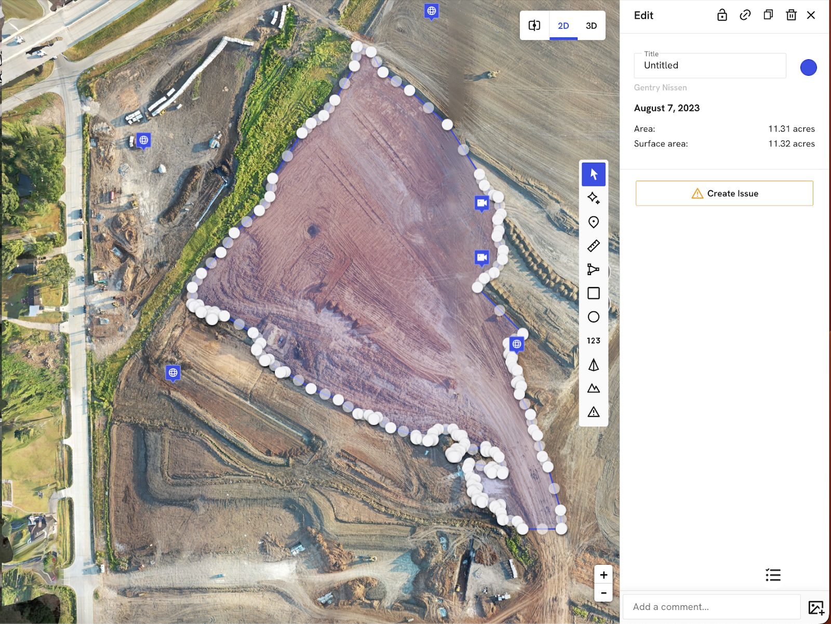The width and height of the screenshot is (831, 624).
Task: Select the ruler distance measurement tool
Action: [x=593, y=246]
